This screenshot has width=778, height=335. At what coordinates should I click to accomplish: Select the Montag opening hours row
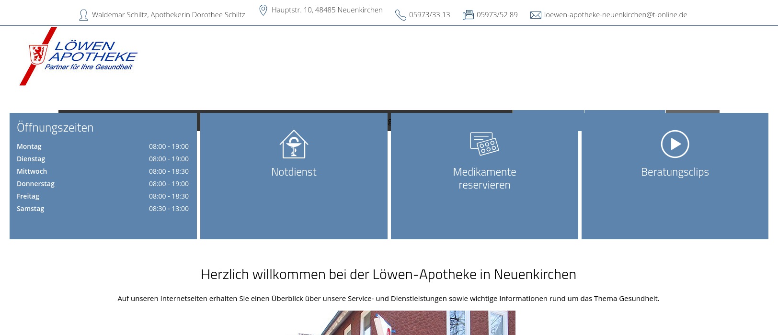(x=103, y=146)
